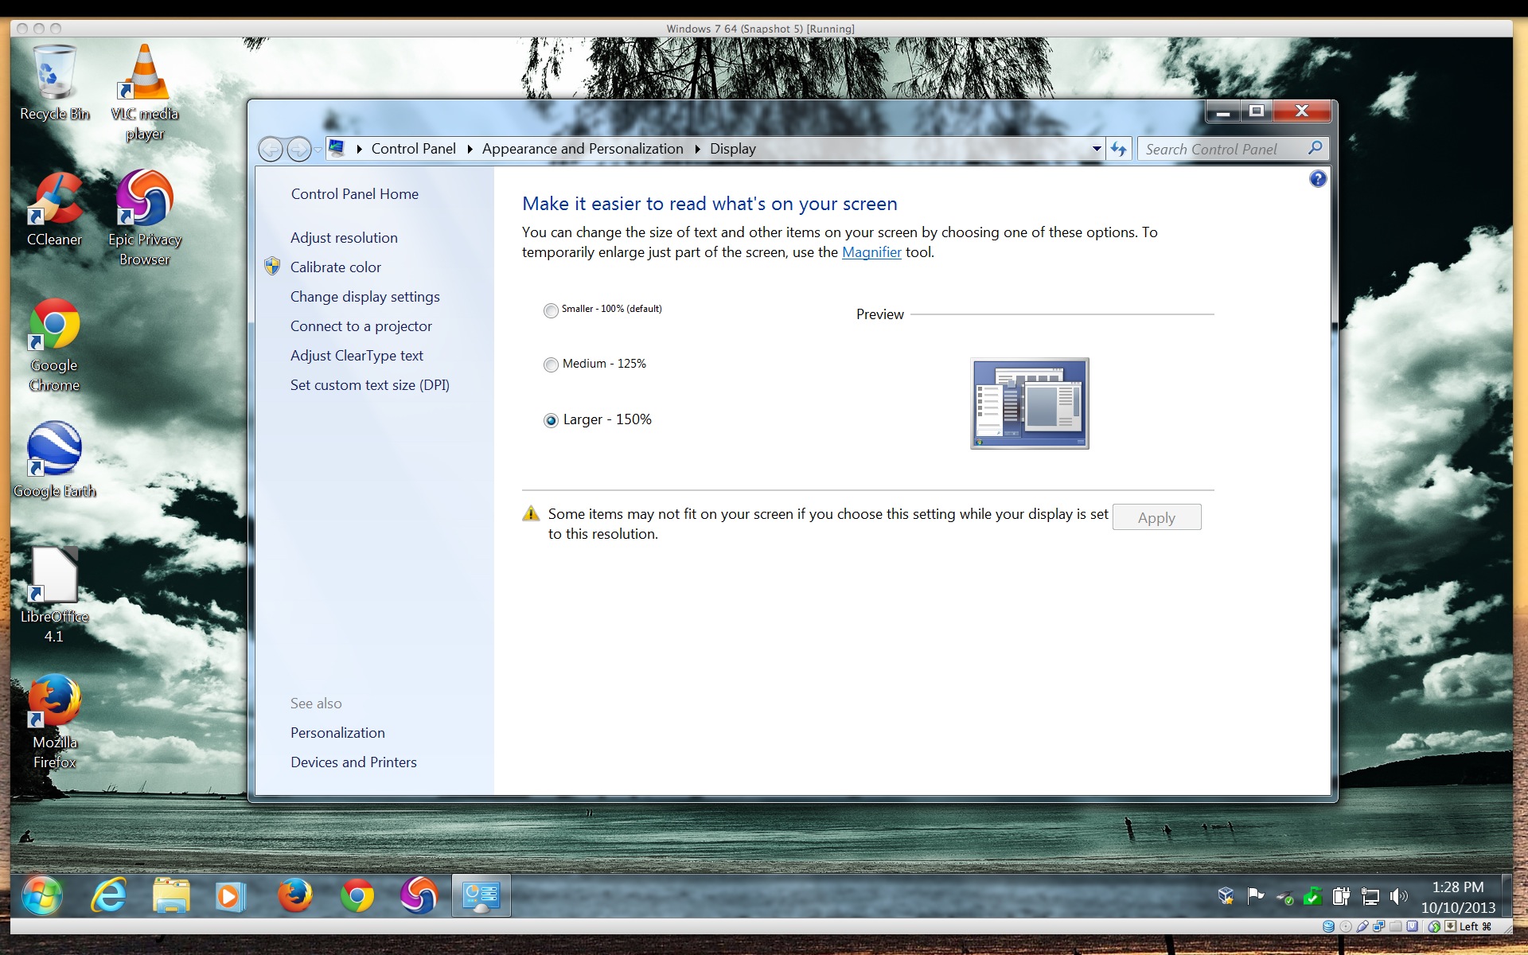Open Epic Privacy Browser taskbar icon
Image resolution: width=1528 pixels, height=955 pixels.
coord(419,896)
